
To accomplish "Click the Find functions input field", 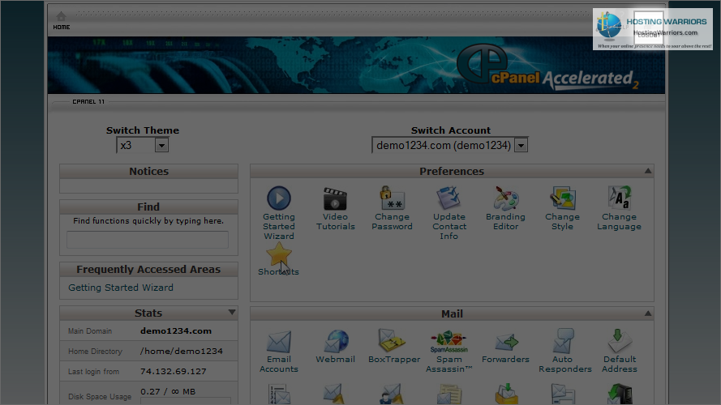I will tap(148, 240).
